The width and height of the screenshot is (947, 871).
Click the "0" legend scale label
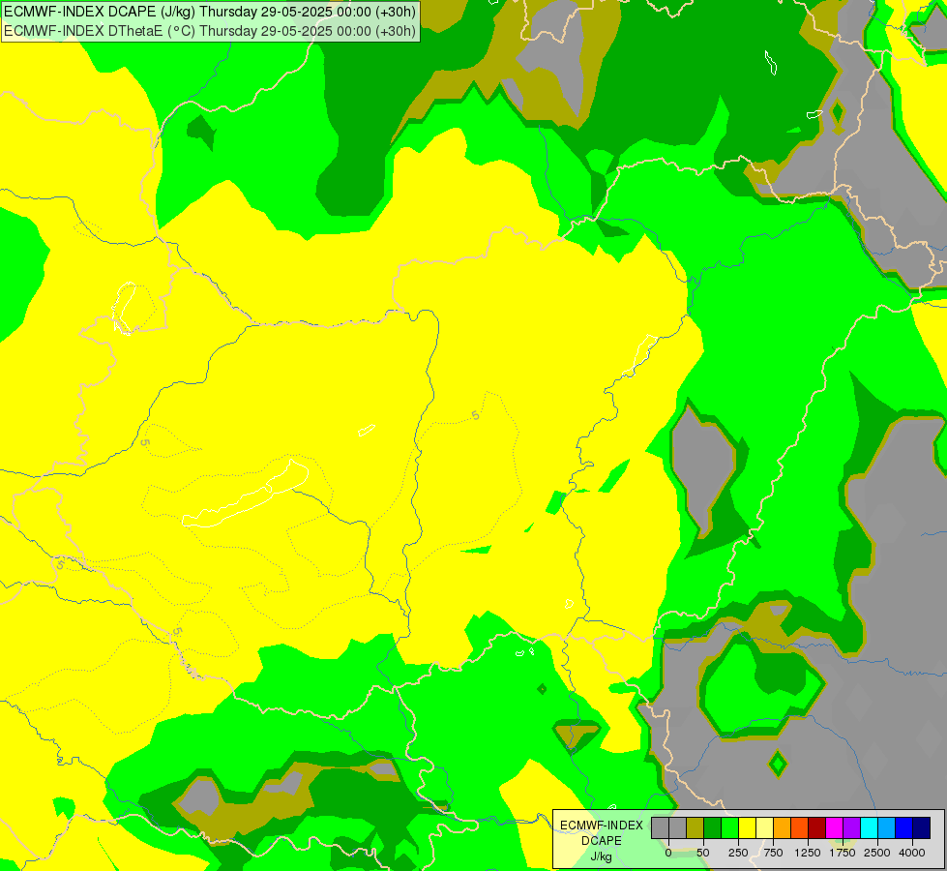(x=668, y=853)
